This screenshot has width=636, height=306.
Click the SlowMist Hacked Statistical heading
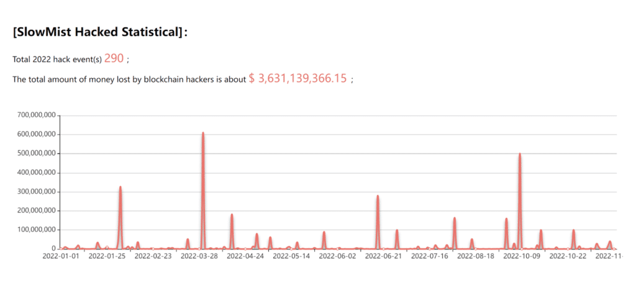tap(100, 32)
